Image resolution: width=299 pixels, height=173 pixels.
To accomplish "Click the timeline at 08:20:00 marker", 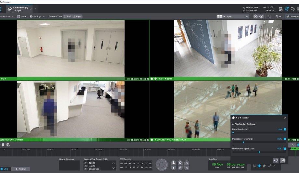I will 123,150.
